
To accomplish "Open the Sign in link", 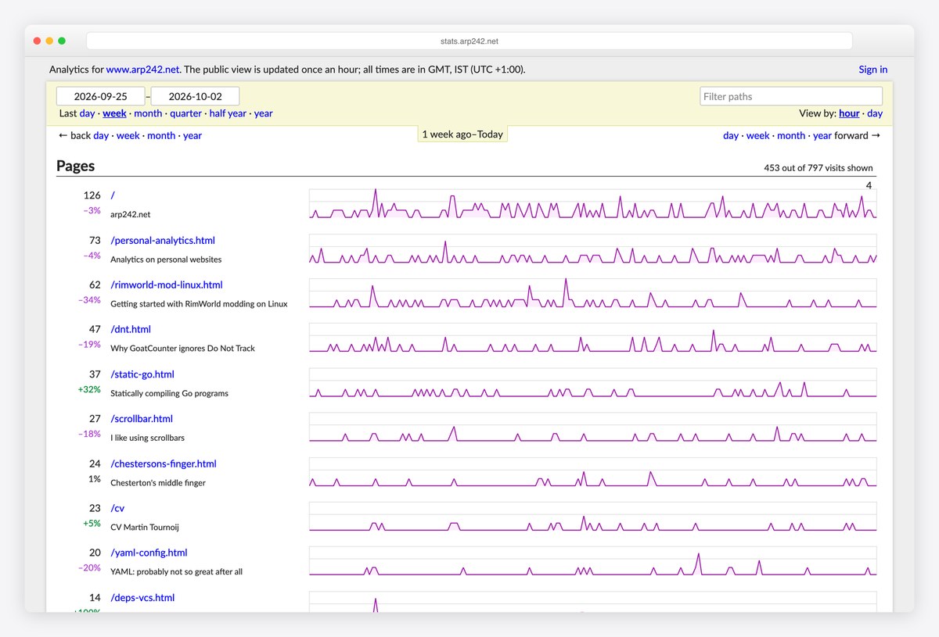I will (x=872, y=70).
